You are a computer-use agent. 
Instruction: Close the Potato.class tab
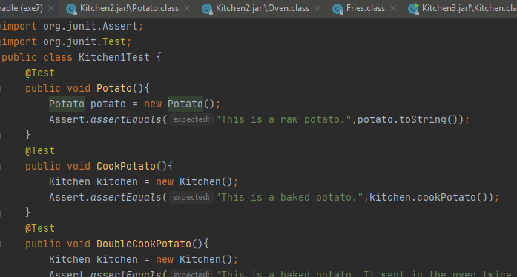coord(187,8)
